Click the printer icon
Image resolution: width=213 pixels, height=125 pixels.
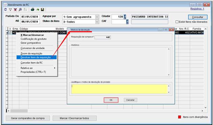coord(32,10)
